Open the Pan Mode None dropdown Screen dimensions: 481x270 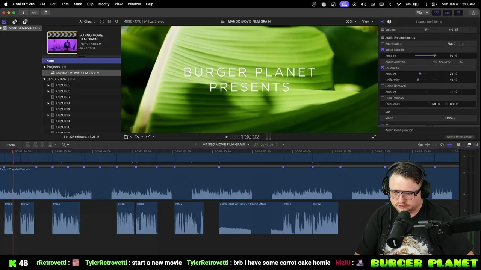click(x=450, y=118)
